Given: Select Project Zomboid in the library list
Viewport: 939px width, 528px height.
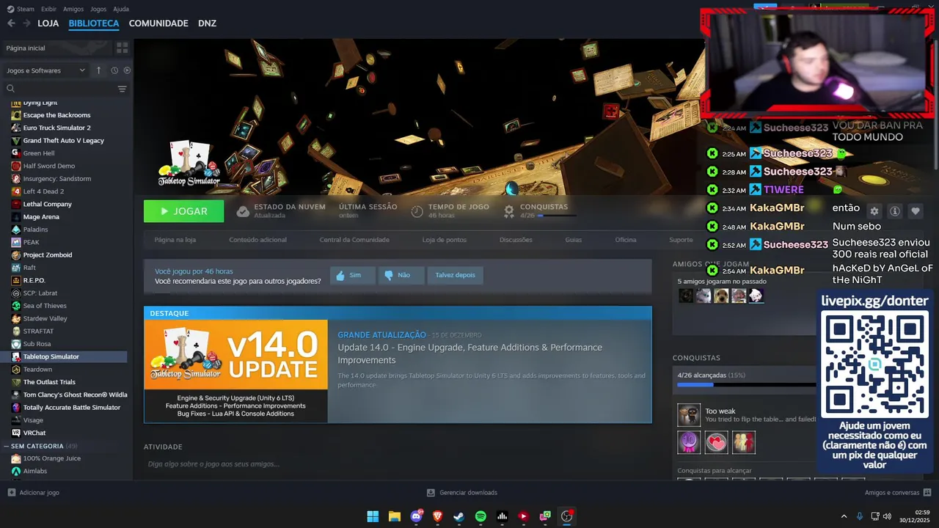Looking at the screenshot, I should click(48, 254).
